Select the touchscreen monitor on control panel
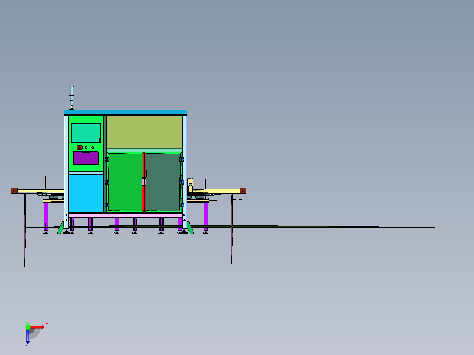The width and height of the screenshot is (474, 355). coord(86,133)
